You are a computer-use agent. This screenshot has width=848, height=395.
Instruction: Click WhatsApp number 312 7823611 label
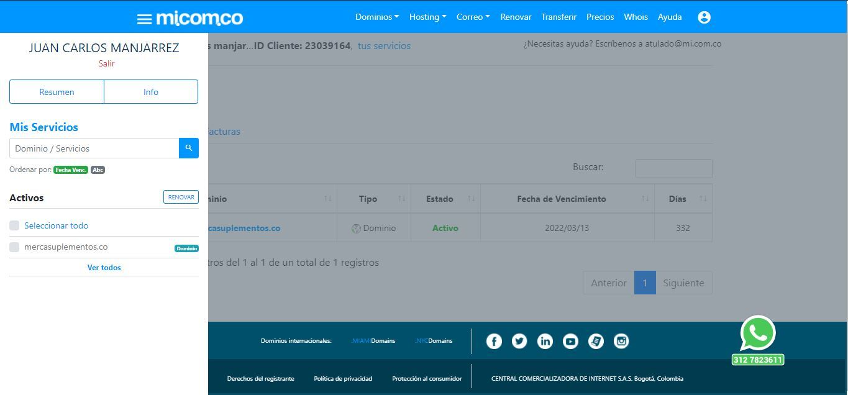click(x=758, y=360)
